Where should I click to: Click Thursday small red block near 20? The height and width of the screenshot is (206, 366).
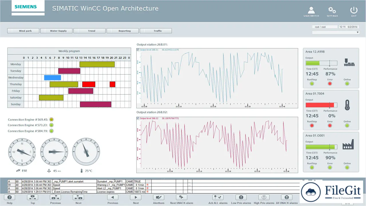[112, 84]
